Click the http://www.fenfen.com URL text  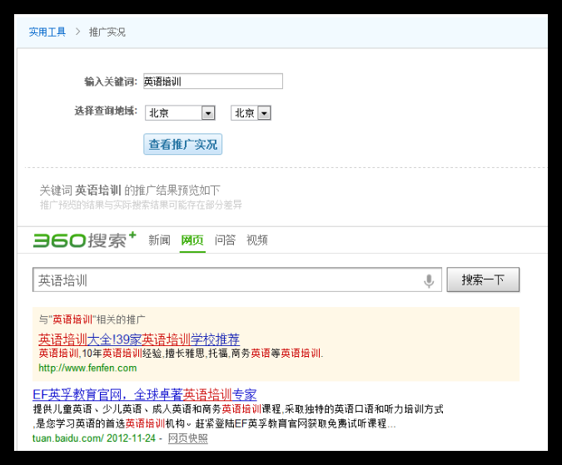point(87,368)
